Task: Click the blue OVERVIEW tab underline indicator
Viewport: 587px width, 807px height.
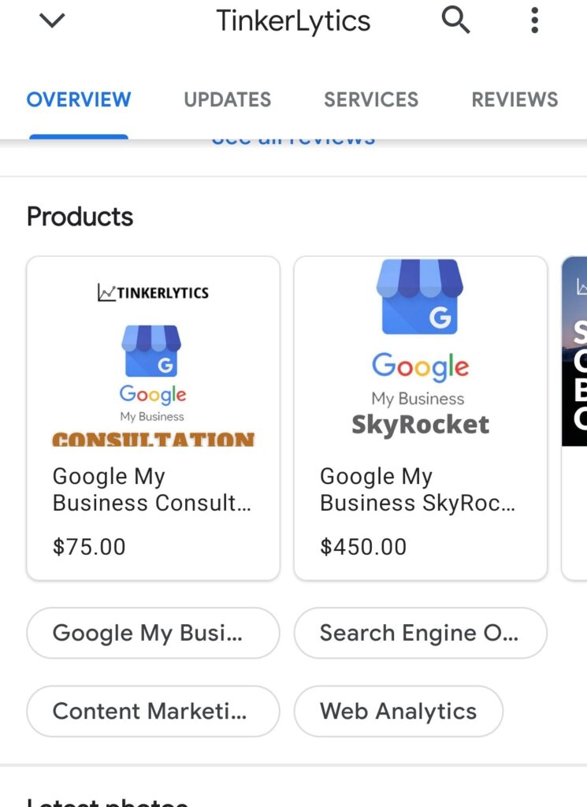Action: click(x=78, y=134)
